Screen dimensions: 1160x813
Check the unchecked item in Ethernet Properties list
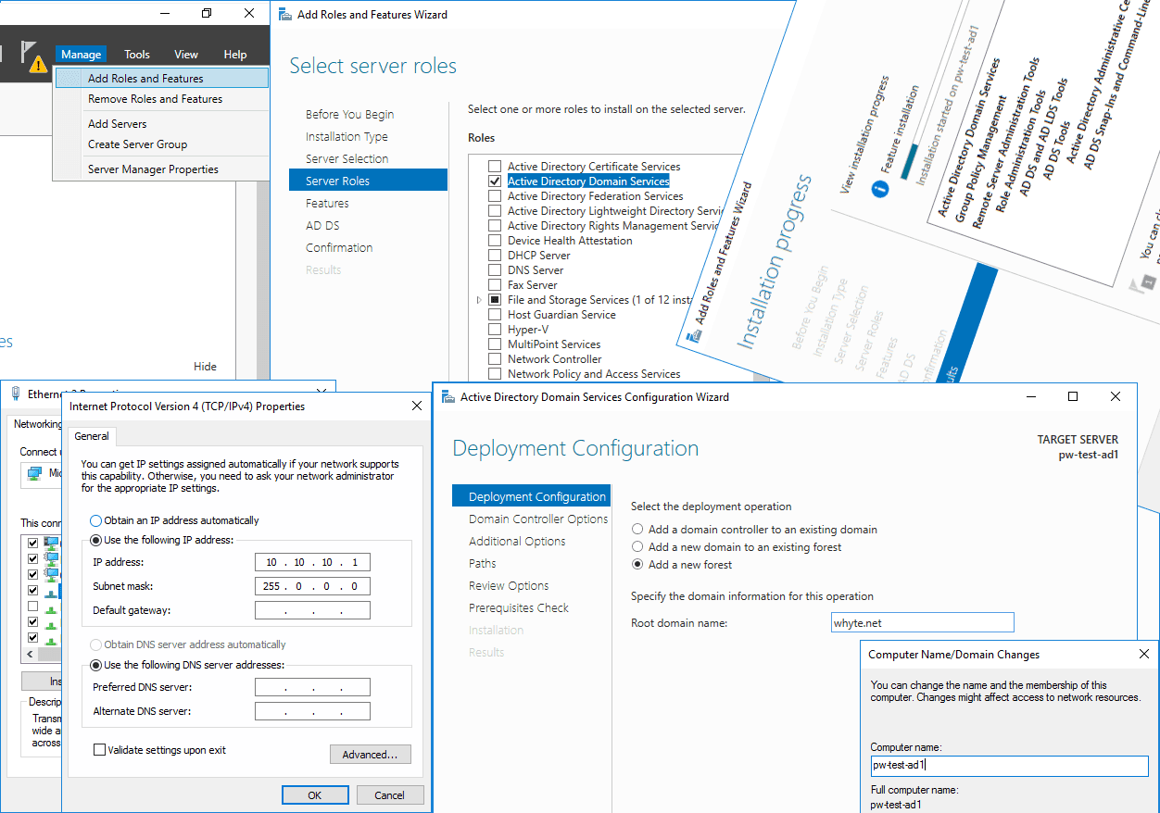click(33, 607)
